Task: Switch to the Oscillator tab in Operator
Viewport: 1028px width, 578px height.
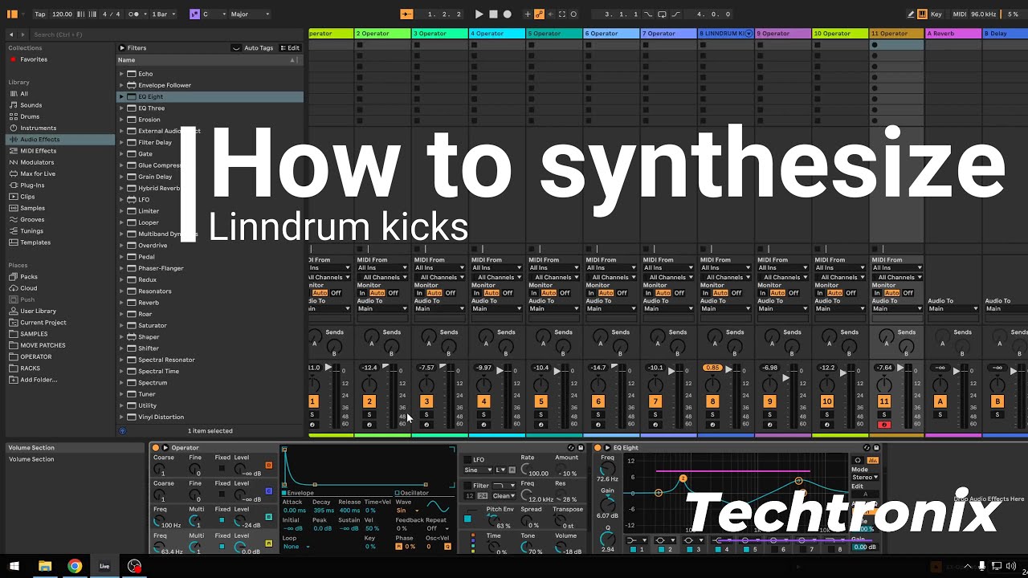Action: click(412, 493)
